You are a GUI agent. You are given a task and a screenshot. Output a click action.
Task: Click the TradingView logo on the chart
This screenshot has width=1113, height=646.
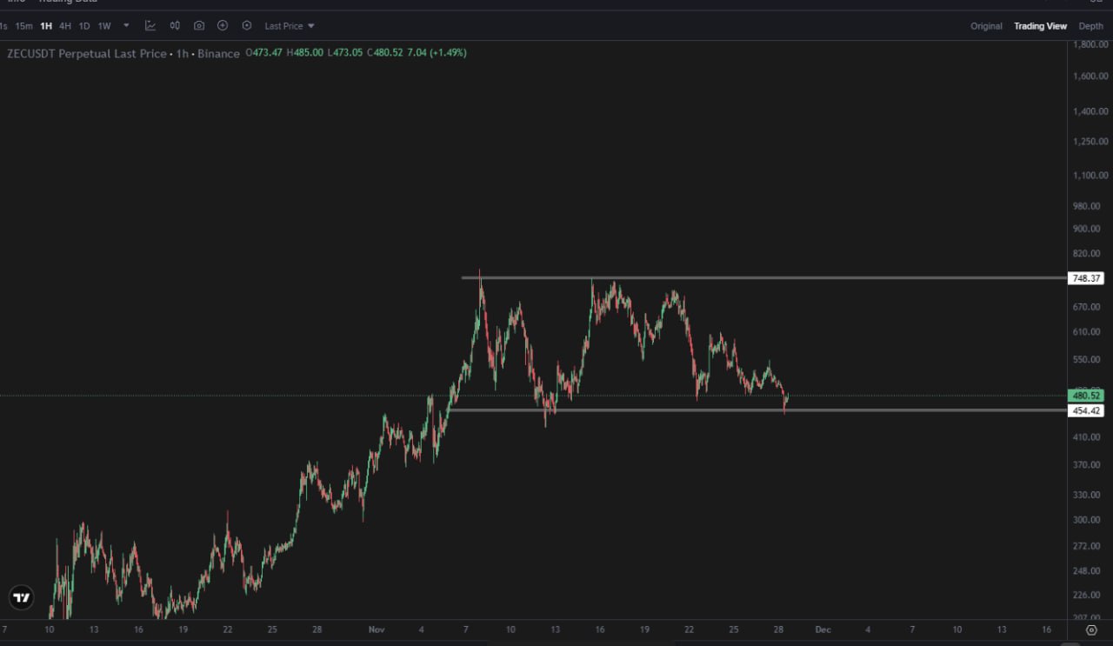pos(22,597)
